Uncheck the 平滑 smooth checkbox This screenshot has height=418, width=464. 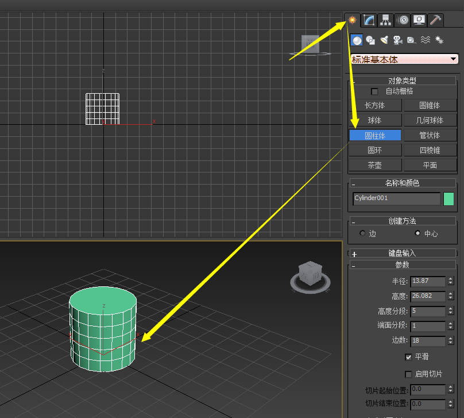click(408, 357)
